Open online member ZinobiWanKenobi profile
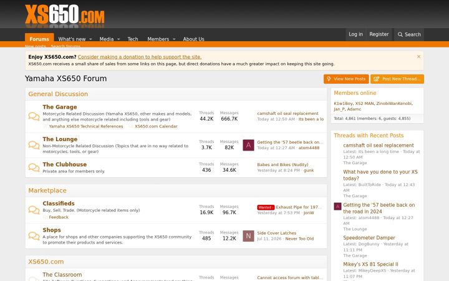This screenshot has height=281, width=449. pos(394,103)
